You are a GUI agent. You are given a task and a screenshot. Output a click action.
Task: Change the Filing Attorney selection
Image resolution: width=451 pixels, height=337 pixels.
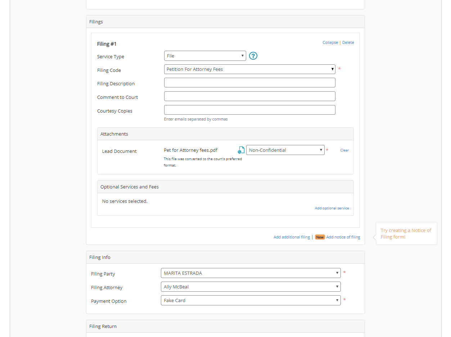[251, 287]
